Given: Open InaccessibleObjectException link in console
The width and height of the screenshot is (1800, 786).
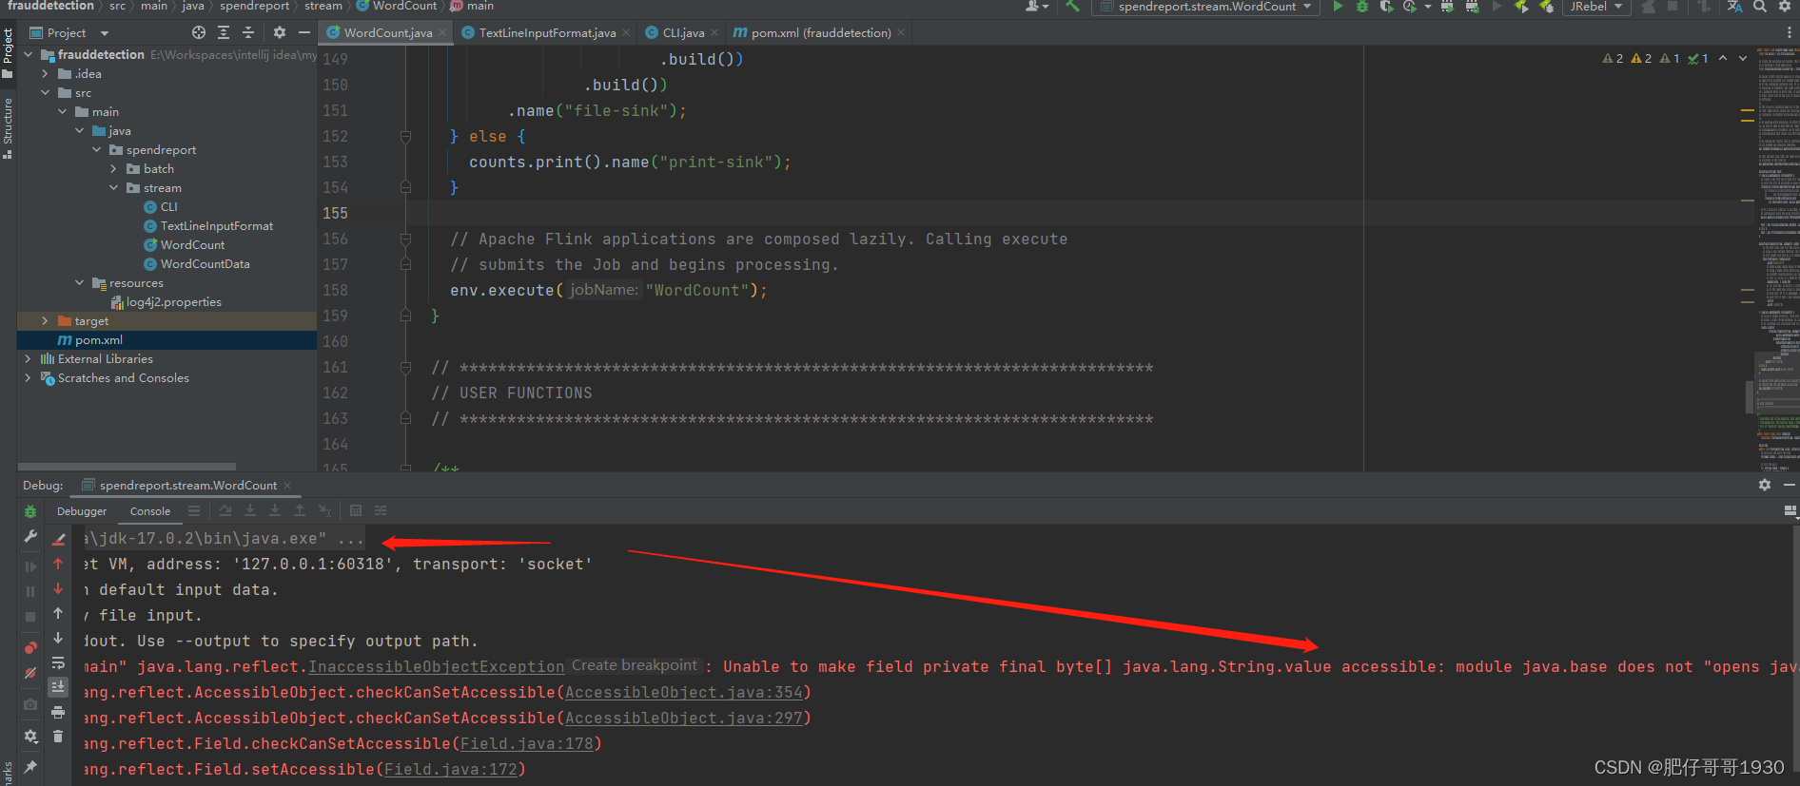Looking at the screenshot, I should pyautogui.click(x=437, y=667).
